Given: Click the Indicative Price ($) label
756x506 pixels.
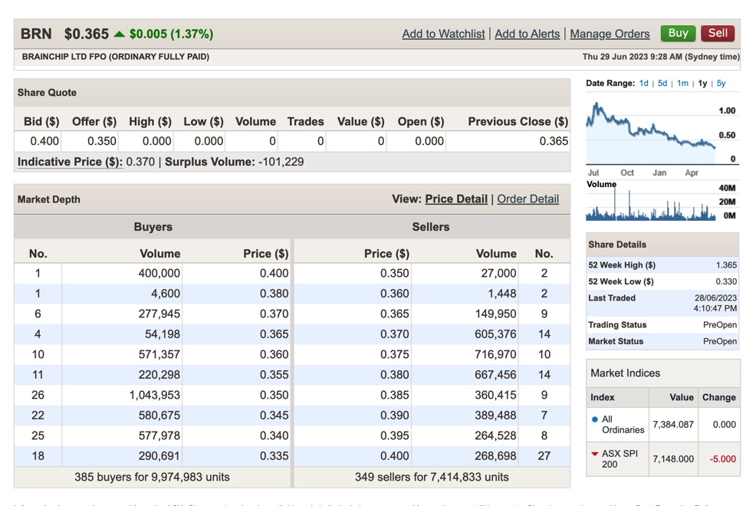Looking at the screenshot, I should (x=70, y=162).
